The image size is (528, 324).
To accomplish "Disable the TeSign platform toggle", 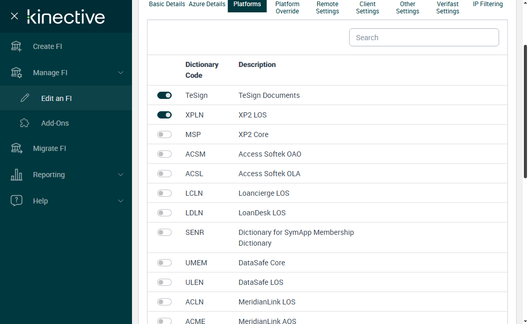I will click(x=164, y=95).
